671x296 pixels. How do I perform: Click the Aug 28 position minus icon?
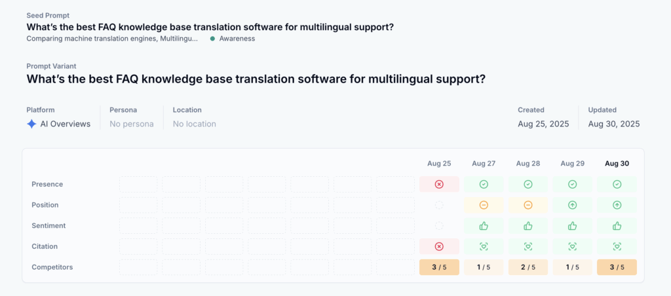point(528,205)
